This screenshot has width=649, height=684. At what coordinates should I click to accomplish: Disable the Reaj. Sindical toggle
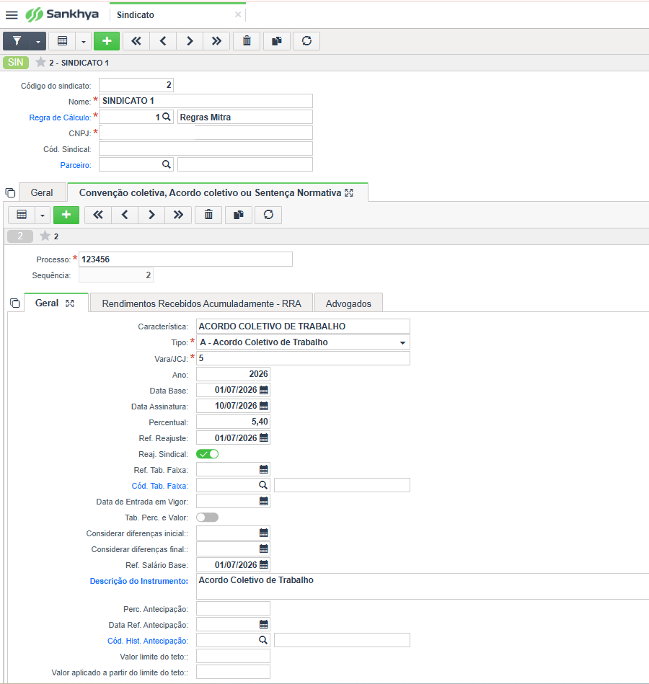tap(207, 453)
